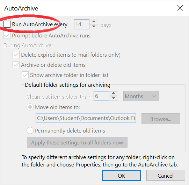Click the days number field showing 14
Viewport: 189px width, 185px height.
pyautogui.click(x=81, y=24)
